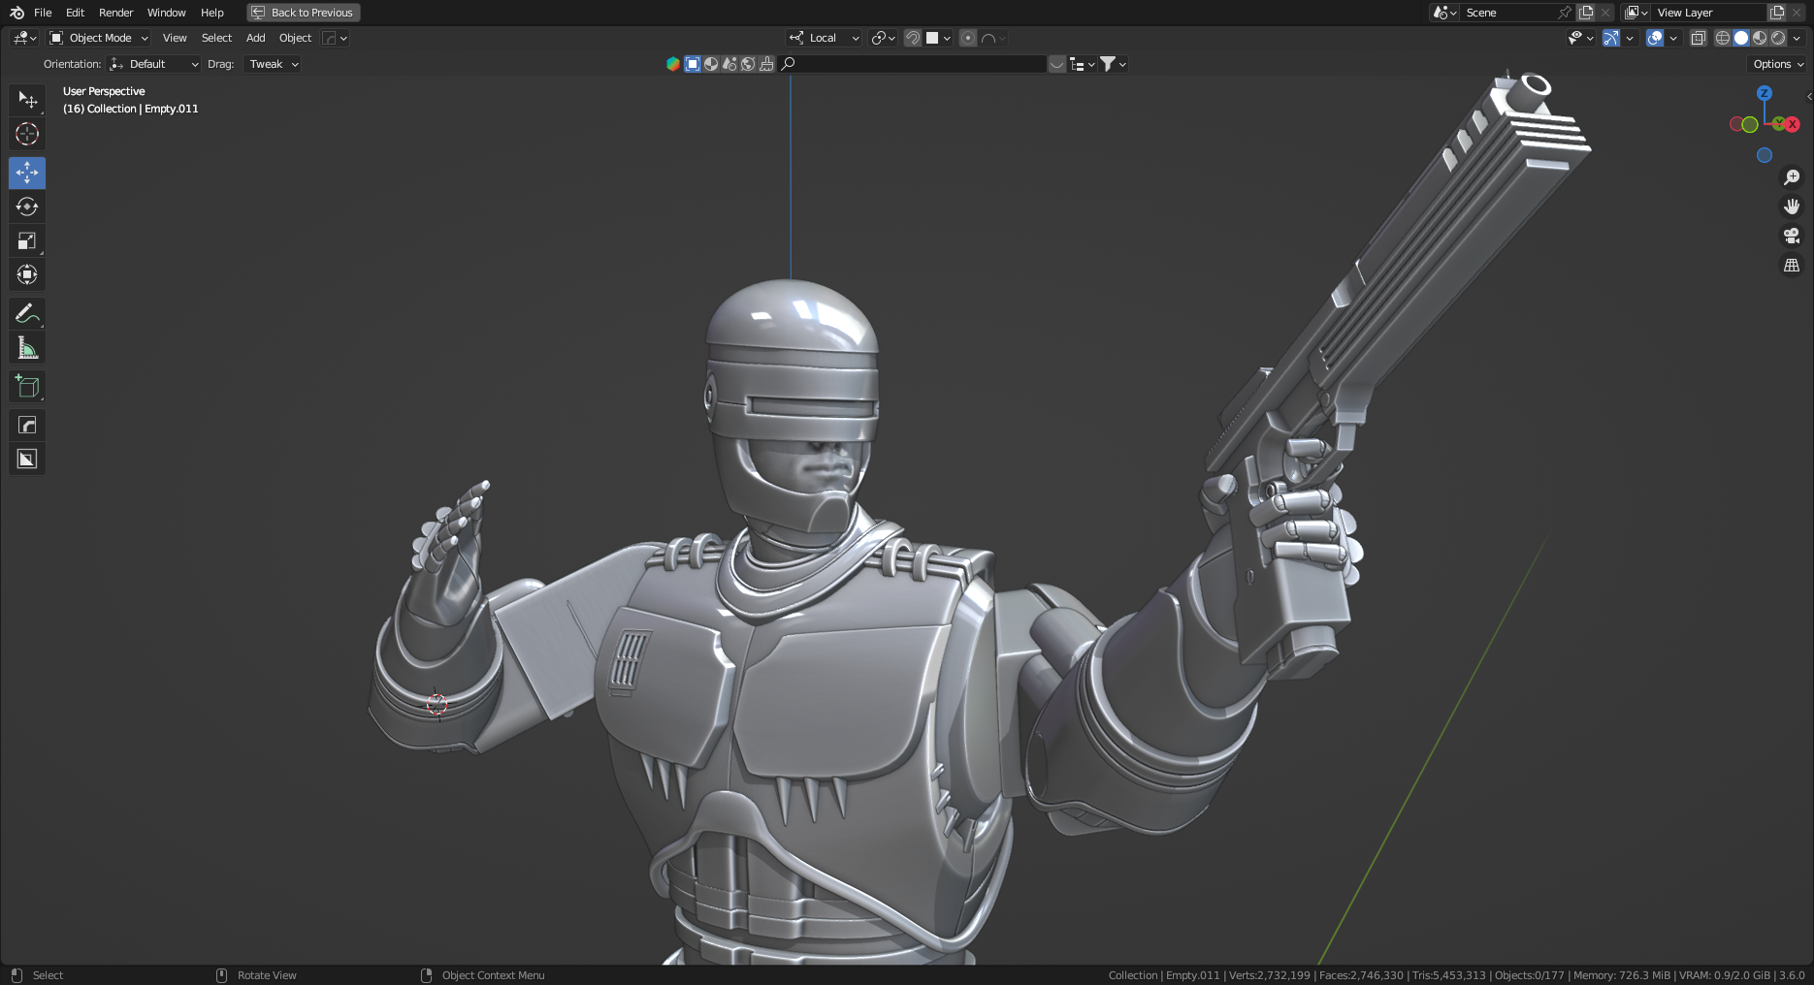
Task: Select the Select Box tool
Action: 27,100
